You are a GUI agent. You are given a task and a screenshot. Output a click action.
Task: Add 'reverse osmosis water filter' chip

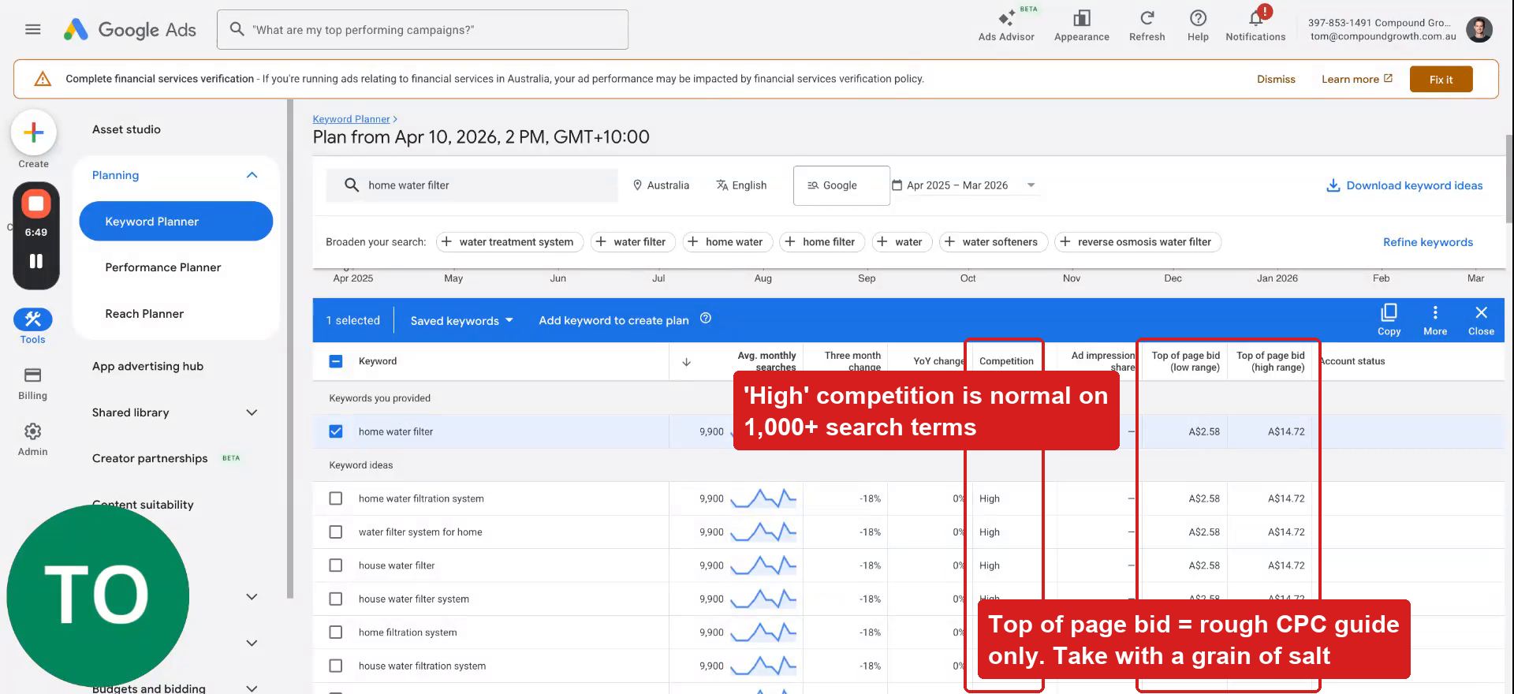tap(1138, 241)
